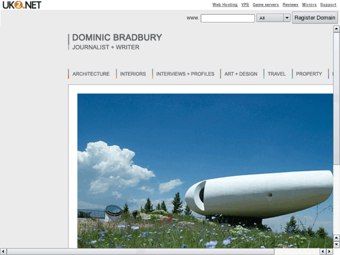Click the futuristic pod house photo

point(205,171)
